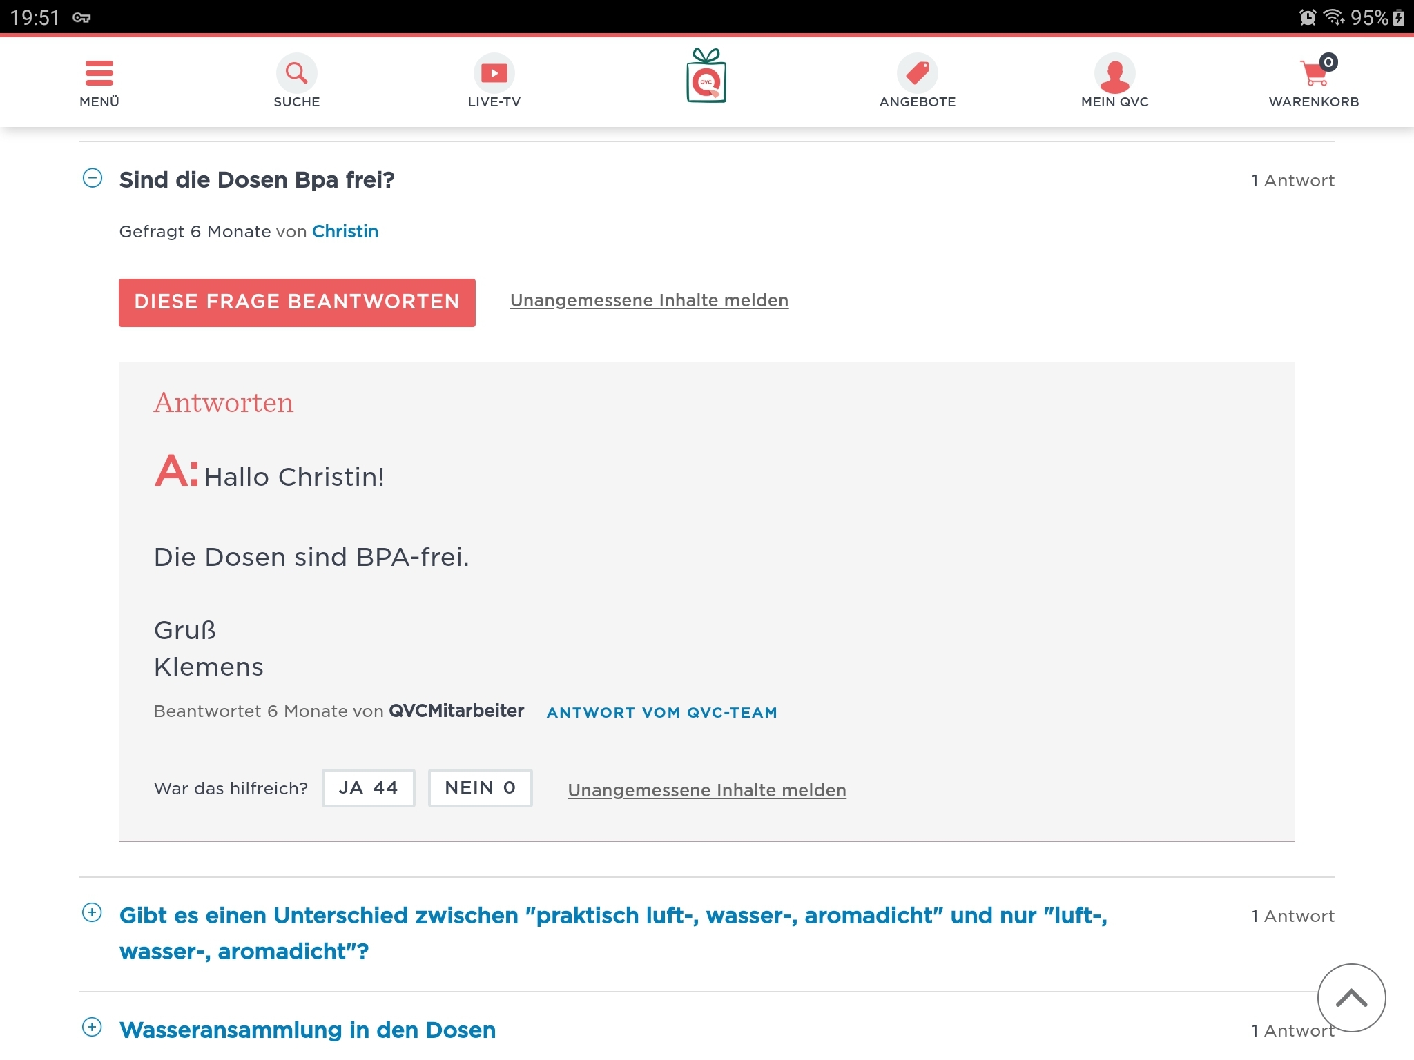Tap the cart item count badge
This screenshot has width=1414, height=1060.
point(1328,63)
